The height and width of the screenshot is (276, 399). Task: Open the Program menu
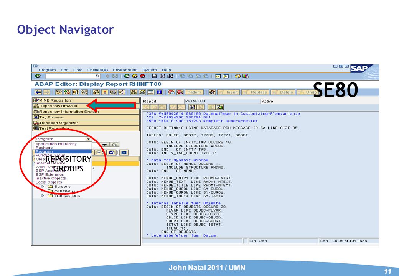pyautogui.click(x=47, y=70)
